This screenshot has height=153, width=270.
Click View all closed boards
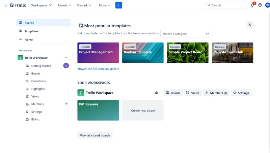95,135
